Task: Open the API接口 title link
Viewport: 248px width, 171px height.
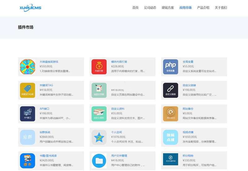Action: pyautogui.click(x=44, y=109)
